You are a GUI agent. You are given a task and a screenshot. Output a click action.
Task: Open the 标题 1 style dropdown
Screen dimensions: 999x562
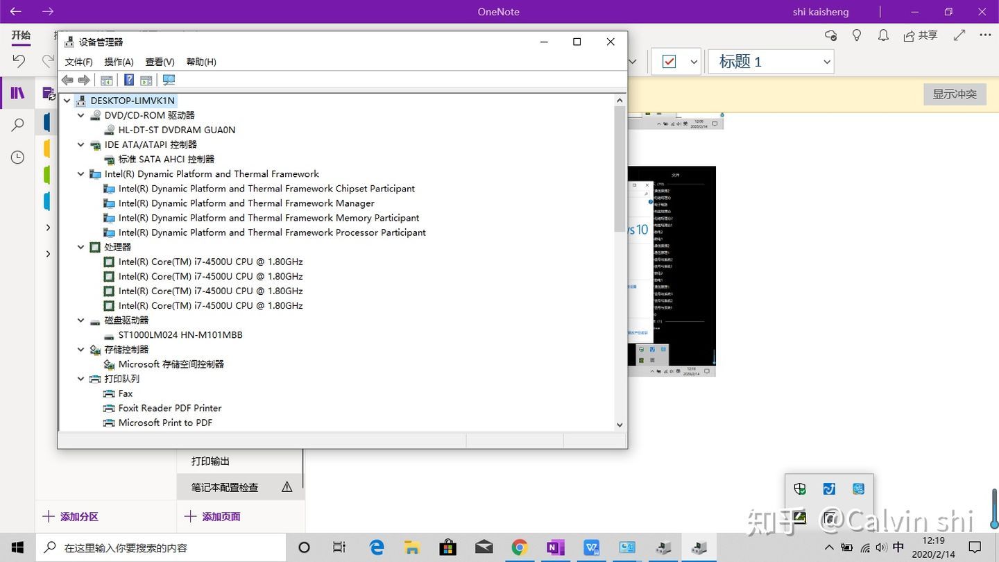[x=771, y=62]
